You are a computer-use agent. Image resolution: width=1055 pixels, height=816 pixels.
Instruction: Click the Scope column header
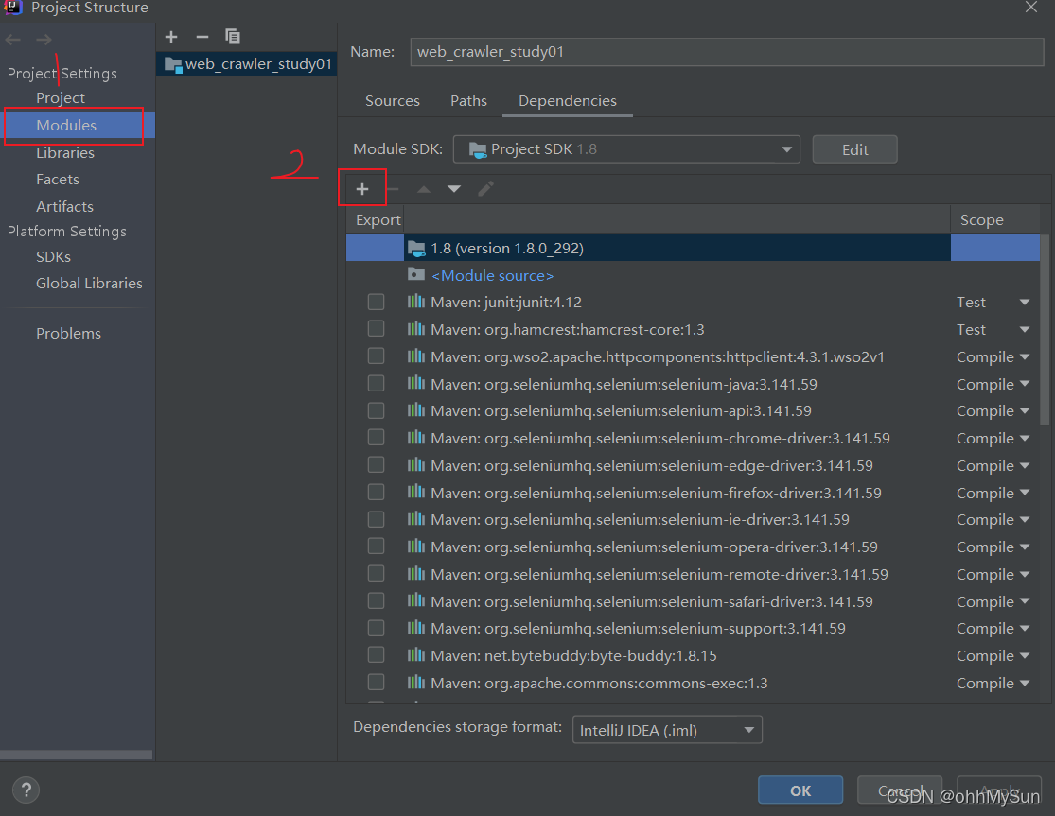(994, 219)
